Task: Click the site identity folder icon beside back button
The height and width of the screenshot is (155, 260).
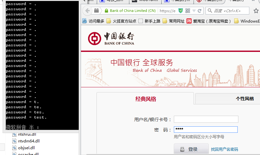Action: (96, 11)
